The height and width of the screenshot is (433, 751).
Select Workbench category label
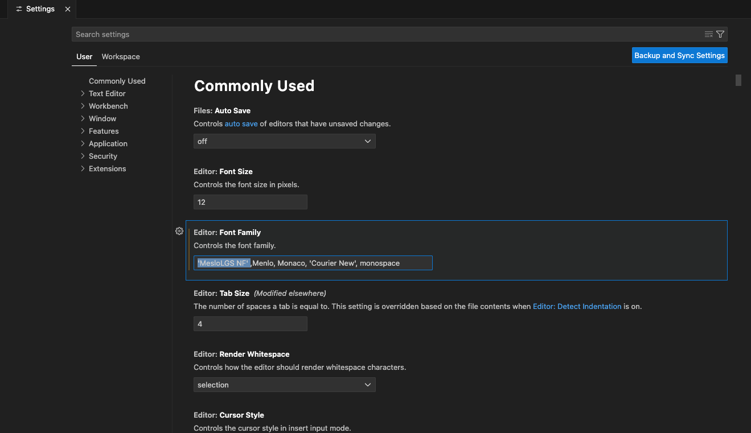click(108, 106)
